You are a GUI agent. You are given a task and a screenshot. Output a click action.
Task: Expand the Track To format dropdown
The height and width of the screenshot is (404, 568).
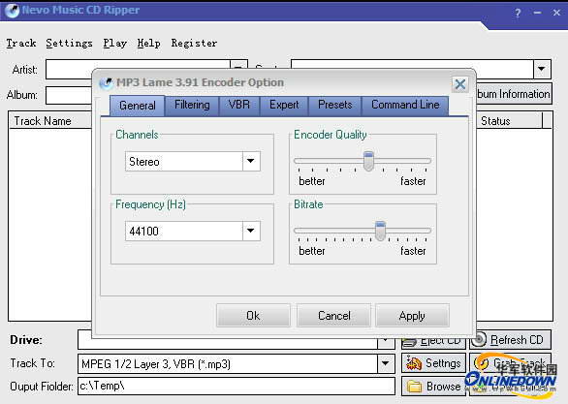[386, 363]
